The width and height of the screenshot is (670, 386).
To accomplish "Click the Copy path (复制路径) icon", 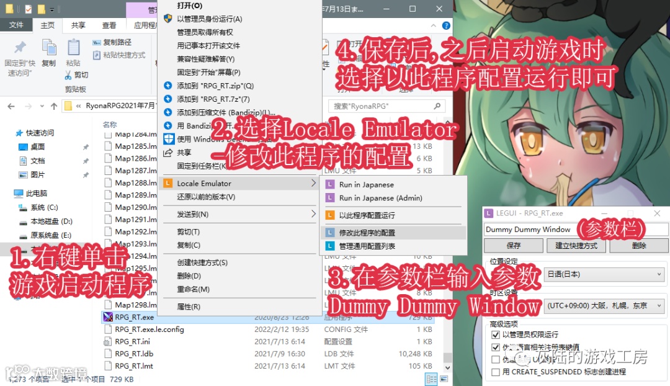I will tap(97, 42).
